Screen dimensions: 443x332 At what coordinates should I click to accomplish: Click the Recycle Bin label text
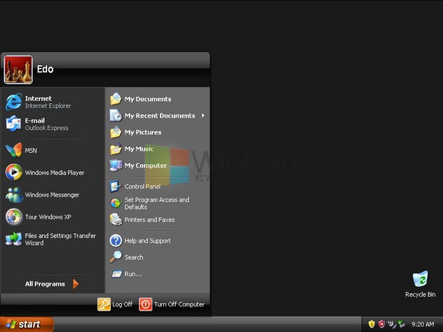coord(420,295)
